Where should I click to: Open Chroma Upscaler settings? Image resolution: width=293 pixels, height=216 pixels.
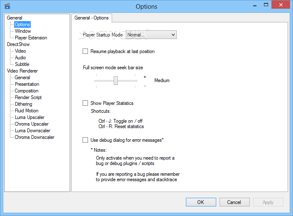point(32,124)
